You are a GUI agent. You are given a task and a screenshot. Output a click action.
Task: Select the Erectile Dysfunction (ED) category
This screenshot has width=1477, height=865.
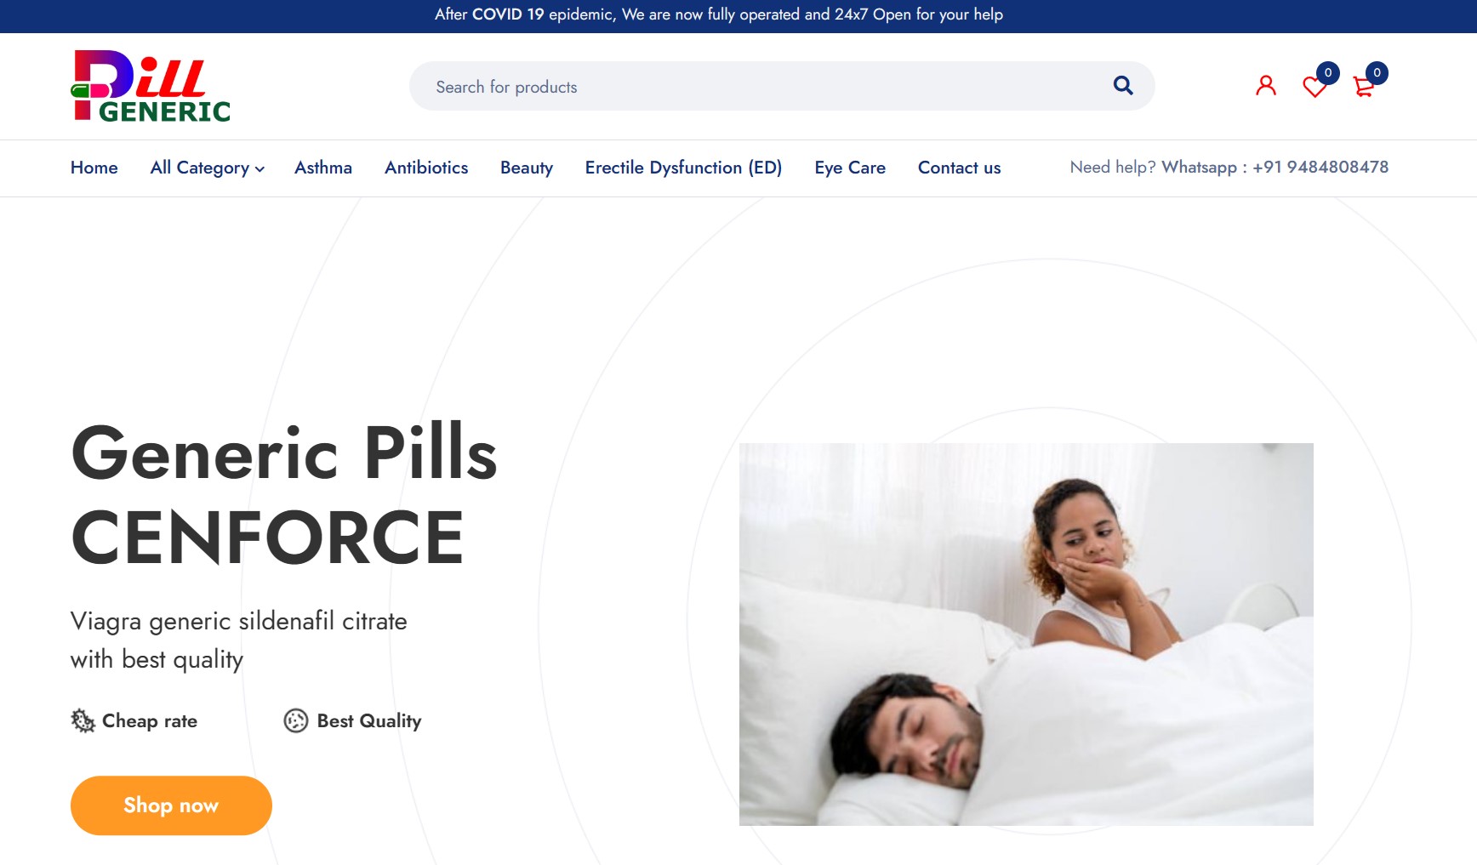[683, 168]
